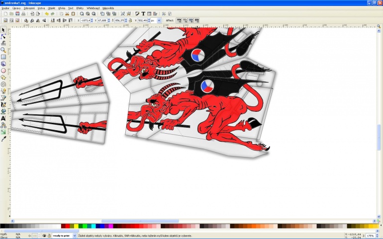Select the 3D Box tool
The height and width of the screenshot is (239, 383).
click(3, 64)
